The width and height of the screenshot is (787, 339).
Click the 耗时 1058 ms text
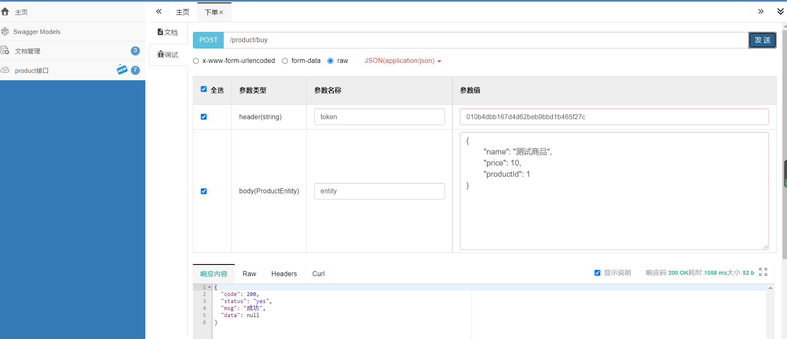pyautogui.click(x=708, y=273)
